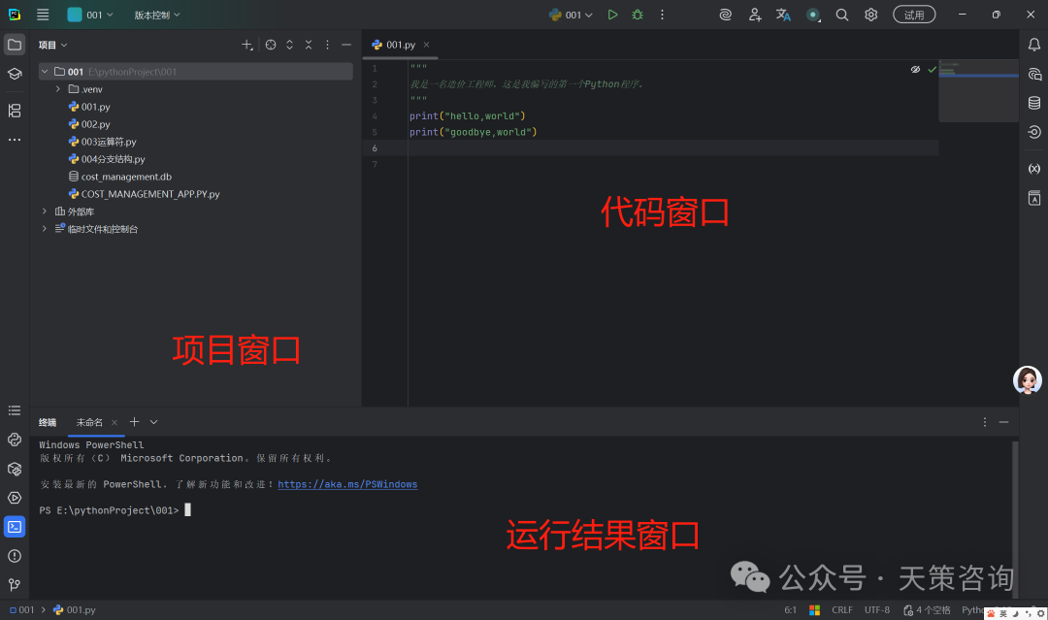Open more run actions menu
1048x620 pixels.
663,15
